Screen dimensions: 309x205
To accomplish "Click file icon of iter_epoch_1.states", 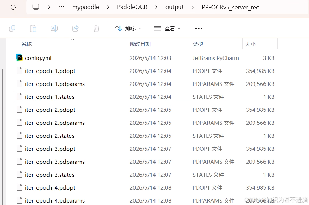I will 20,96.
